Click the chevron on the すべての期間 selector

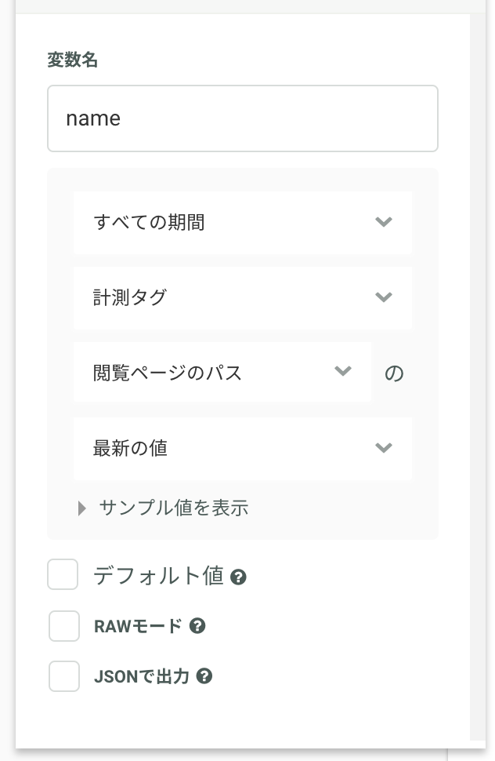384,222
